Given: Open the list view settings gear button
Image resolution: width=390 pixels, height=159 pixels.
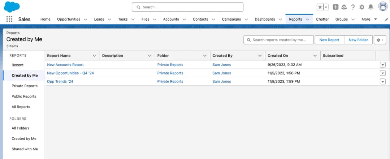Looking at the screenshot, I should (x=380, y=40).
